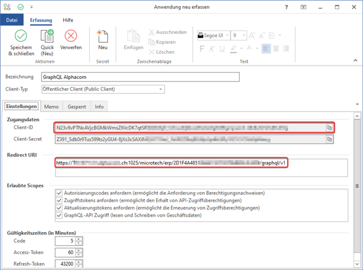The height and width of the screenshot is (270, 363).
Task: Open highlight color dropdown arrow
Action: tap(242, 49)
